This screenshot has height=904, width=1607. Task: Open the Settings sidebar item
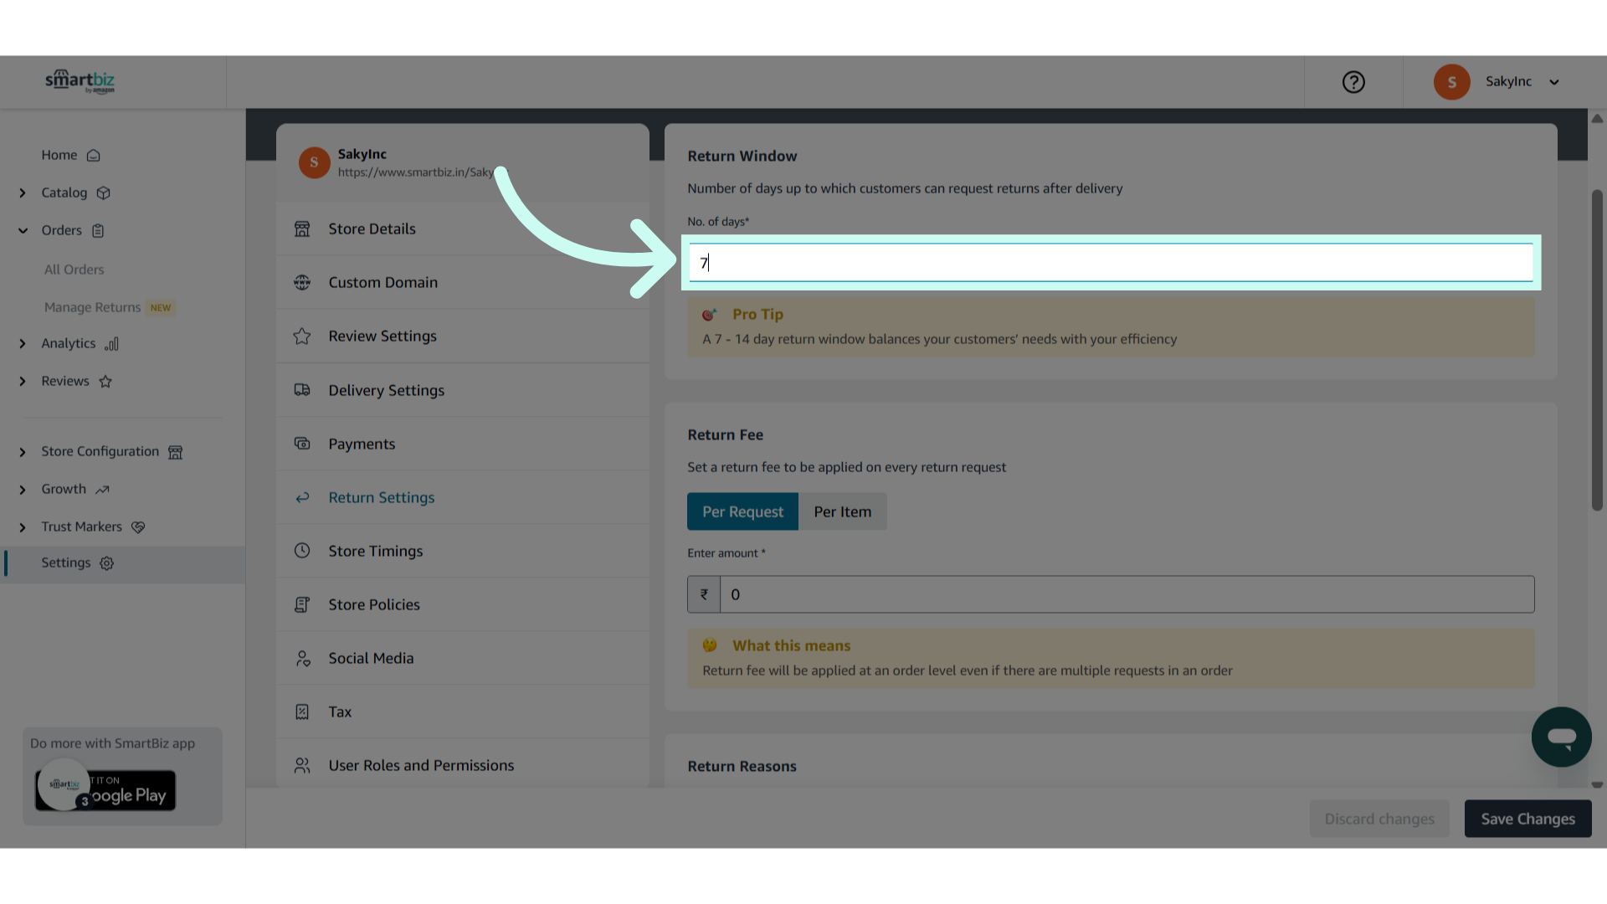(x=122, y=563)
